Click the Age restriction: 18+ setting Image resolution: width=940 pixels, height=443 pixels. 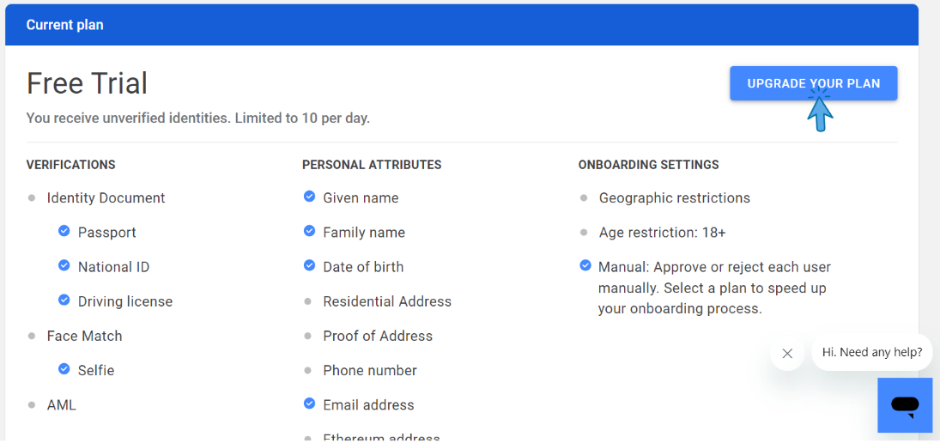(663, 233)
